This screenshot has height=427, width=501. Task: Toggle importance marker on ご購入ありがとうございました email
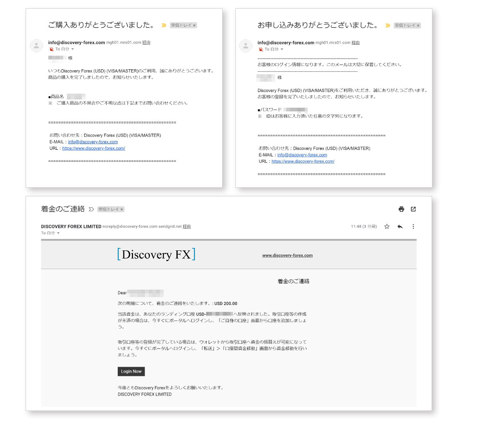coord(164,25)
